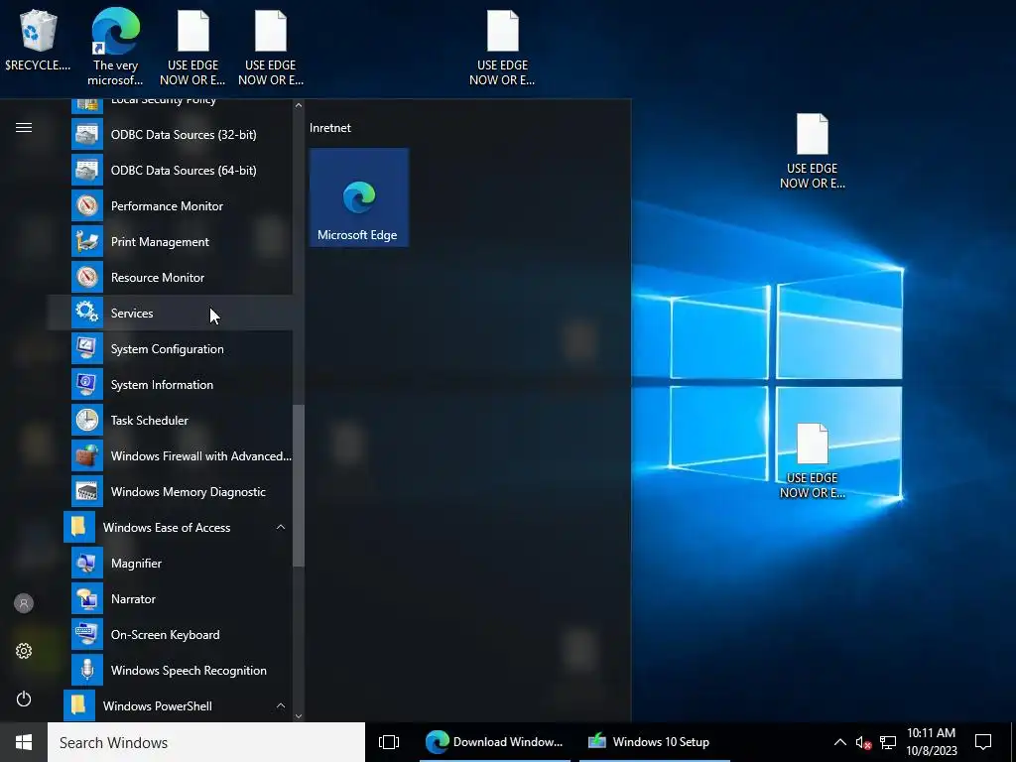This screenshot has height=762, width=1016.
Task: Click the On-Screen Keyboard label
Action: coord(166,634)
